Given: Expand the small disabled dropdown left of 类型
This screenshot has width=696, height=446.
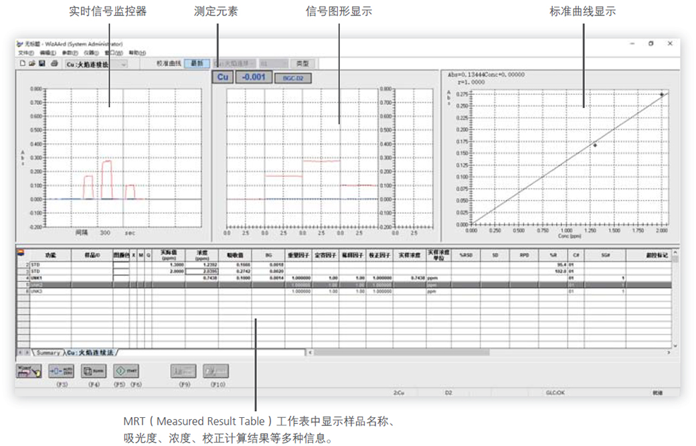Looking at the screenshot, I should tap(274, 64).
